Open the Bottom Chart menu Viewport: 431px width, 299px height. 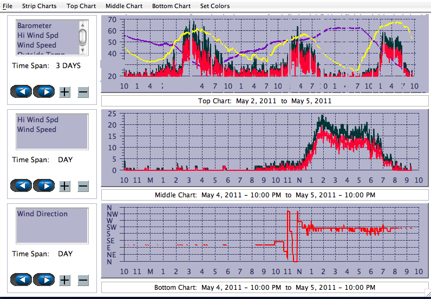point(171,6)
